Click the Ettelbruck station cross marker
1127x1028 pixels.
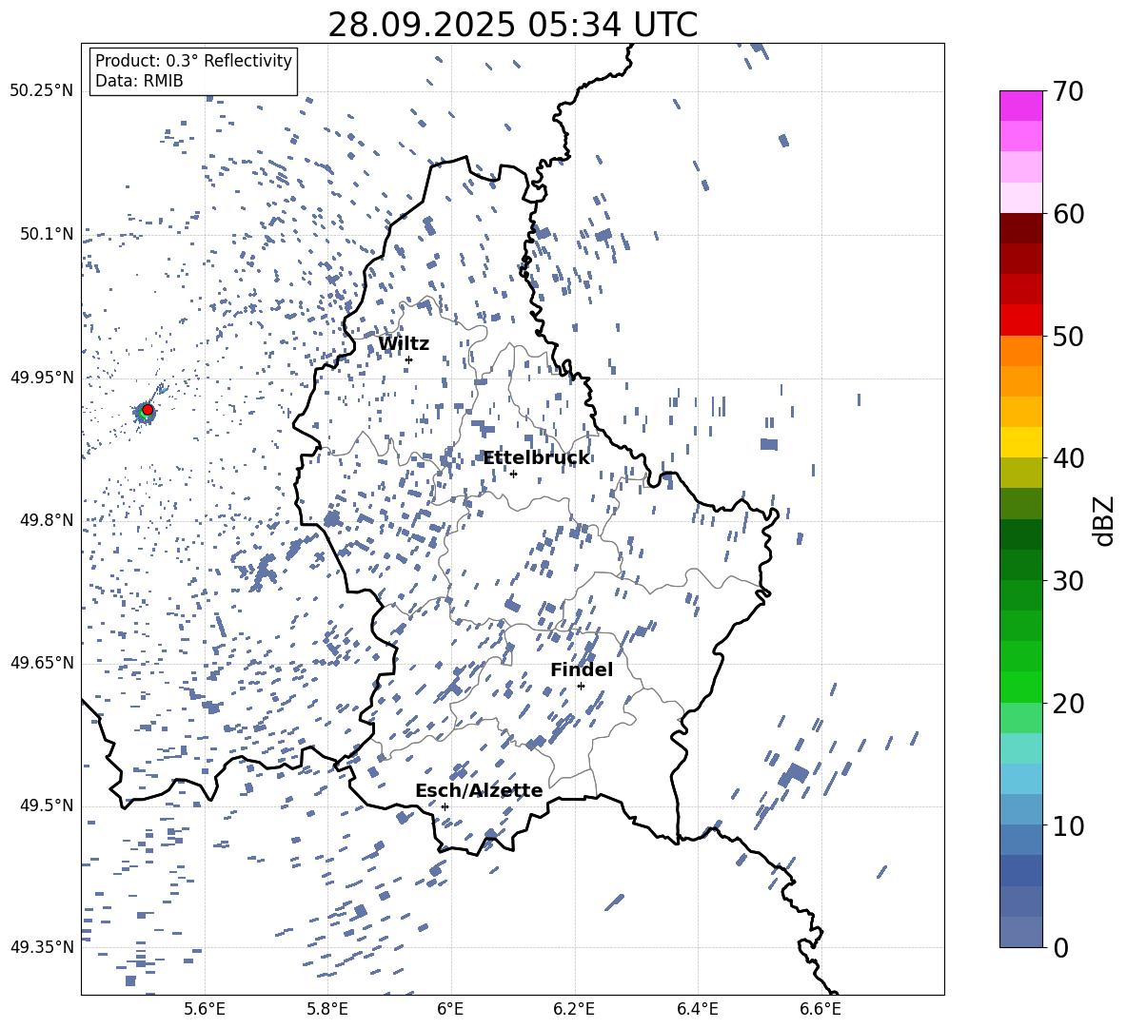point(513,474)
